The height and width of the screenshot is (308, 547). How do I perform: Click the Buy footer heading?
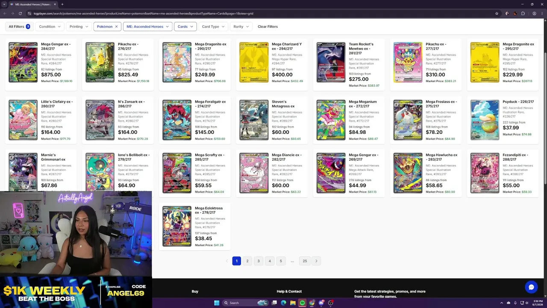click(195, 291)
